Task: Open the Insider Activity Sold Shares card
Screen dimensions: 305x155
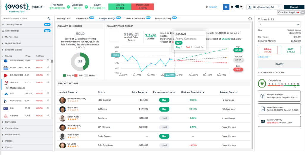Action: pos(279,121)
